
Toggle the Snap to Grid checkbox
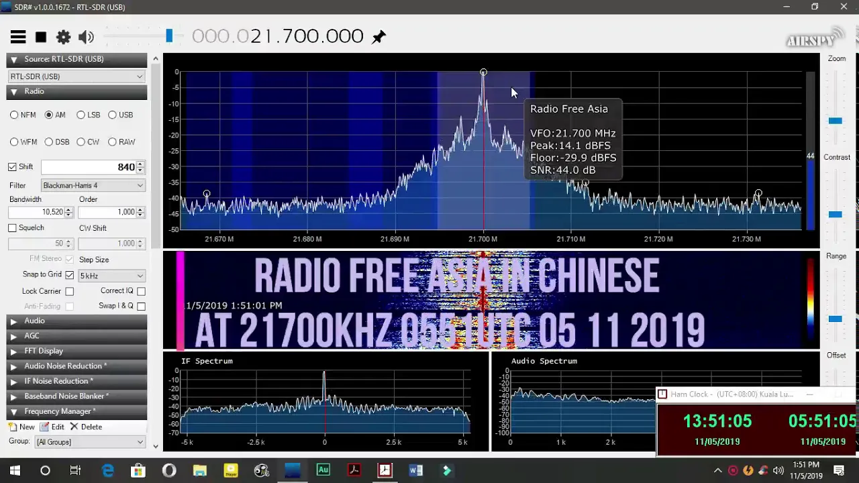point(70,275)
